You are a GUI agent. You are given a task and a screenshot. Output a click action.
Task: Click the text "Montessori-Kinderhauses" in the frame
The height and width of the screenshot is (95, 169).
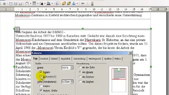33,40
